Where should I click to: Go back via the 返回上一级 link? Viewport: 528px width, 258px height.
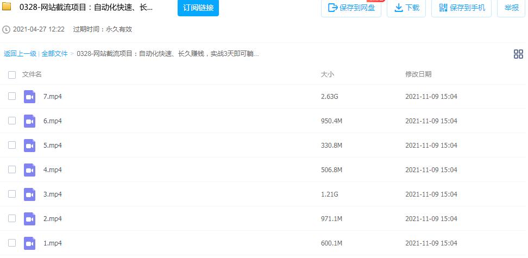coord(20,54)
